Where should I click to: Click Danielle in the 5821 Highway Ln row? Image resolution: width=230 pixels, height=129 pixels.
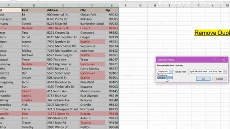pyautogui.click(x=34, y=64)
